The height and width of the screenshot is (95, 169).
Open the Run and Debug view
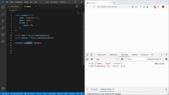(x=3, y=28)
